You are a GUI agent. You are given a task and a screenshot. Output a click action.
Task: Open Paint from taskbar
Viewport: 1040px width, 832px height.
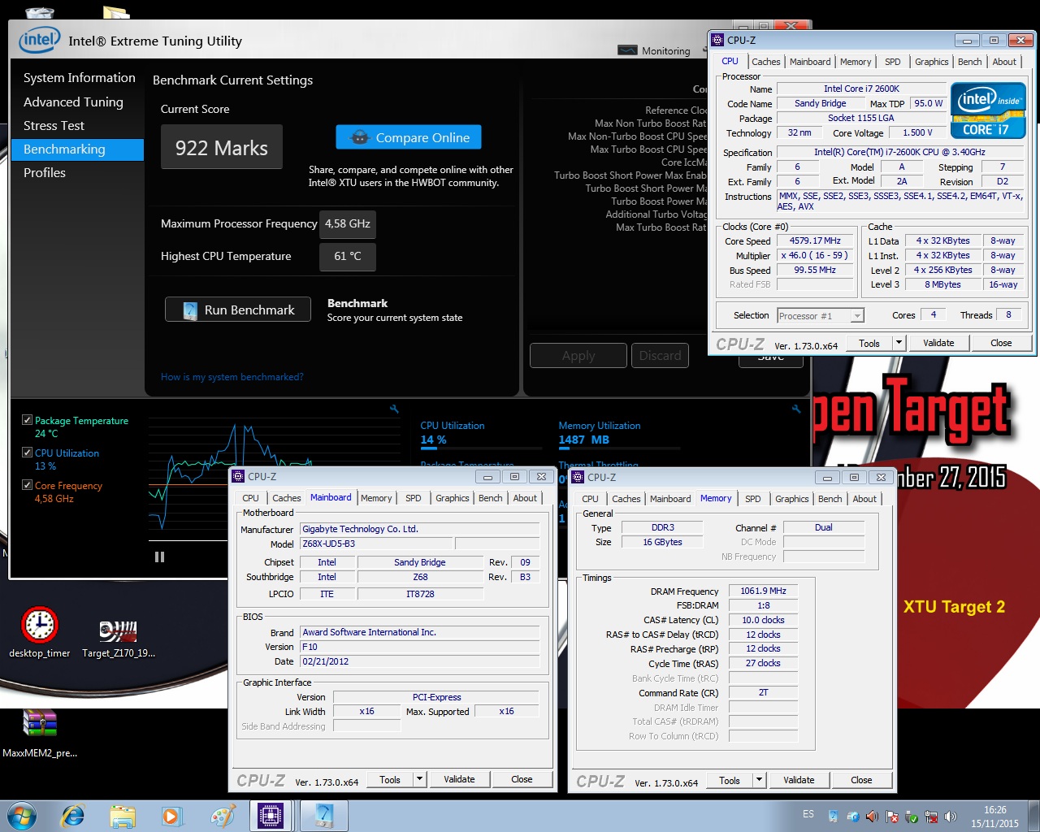point(222,815)
